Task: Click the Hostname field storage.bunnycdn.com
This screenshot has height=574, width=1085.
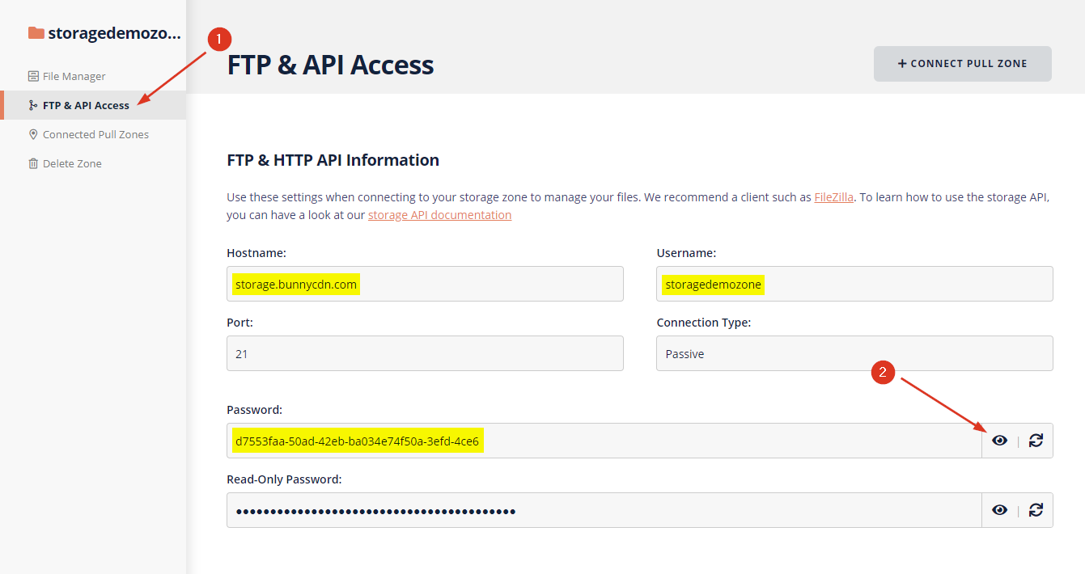Action: (x=425, y=284)
